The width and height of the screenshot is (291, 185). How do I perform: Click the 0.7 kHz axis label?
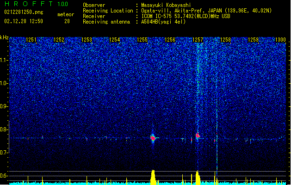pos(4,153)
